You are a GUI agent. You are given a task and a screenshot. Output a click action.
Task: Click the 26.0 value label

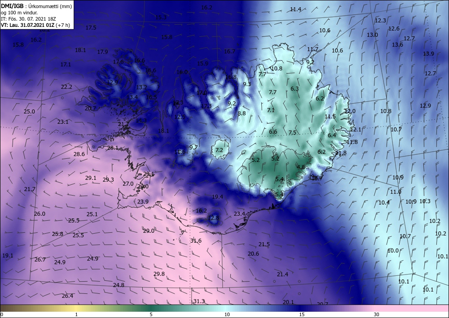[40, 214]
